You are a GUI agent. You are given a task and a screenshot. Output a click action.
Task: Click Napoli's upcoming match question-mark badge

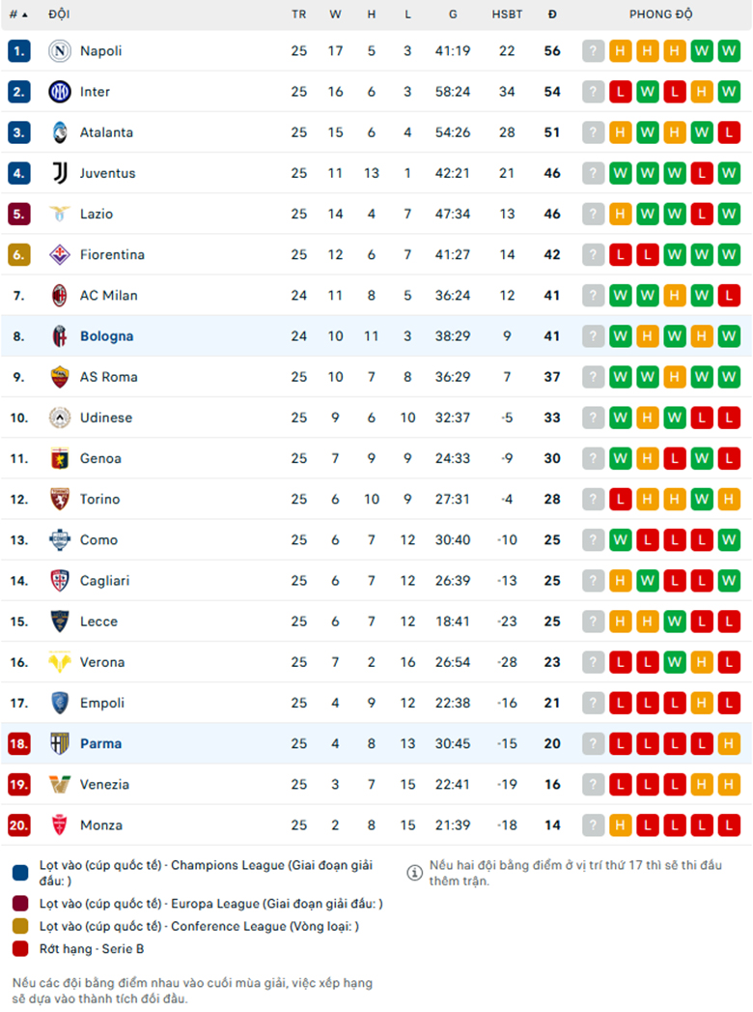tap(593, 51)
